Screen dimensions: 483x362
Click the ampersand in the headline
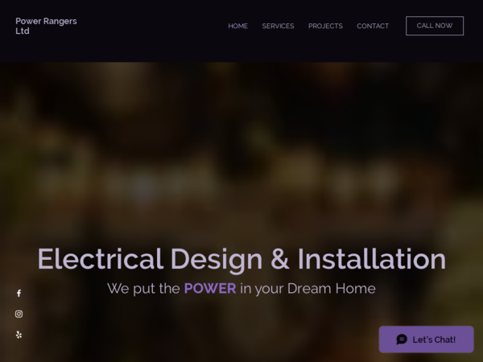[x=279, y=259]
